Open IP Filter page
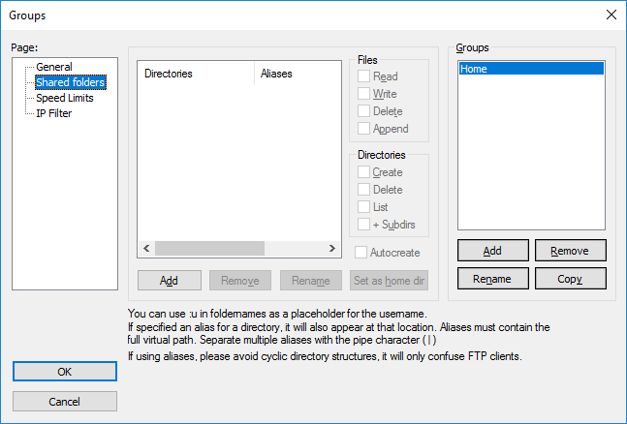The image size is (627, 424). click(x=54, y=113)
